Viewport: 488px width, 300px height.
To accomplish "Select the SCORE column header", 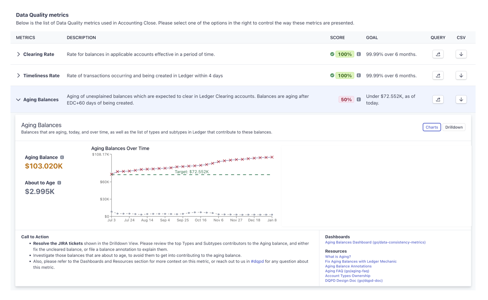I will pyautogui.click(x=337, y=37).
